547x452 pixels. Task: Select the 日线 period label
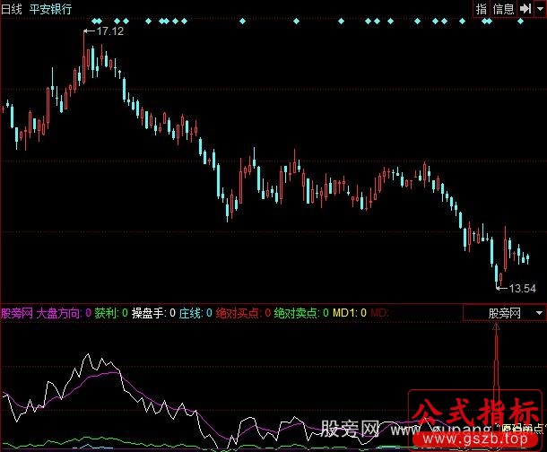coord(13,8)
